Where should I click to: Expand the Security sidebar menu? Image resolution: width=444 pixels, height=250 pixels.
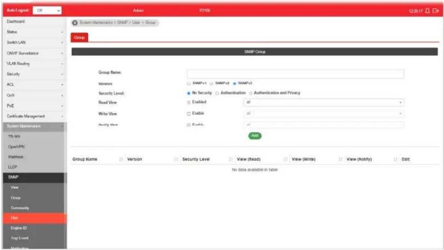35,74
